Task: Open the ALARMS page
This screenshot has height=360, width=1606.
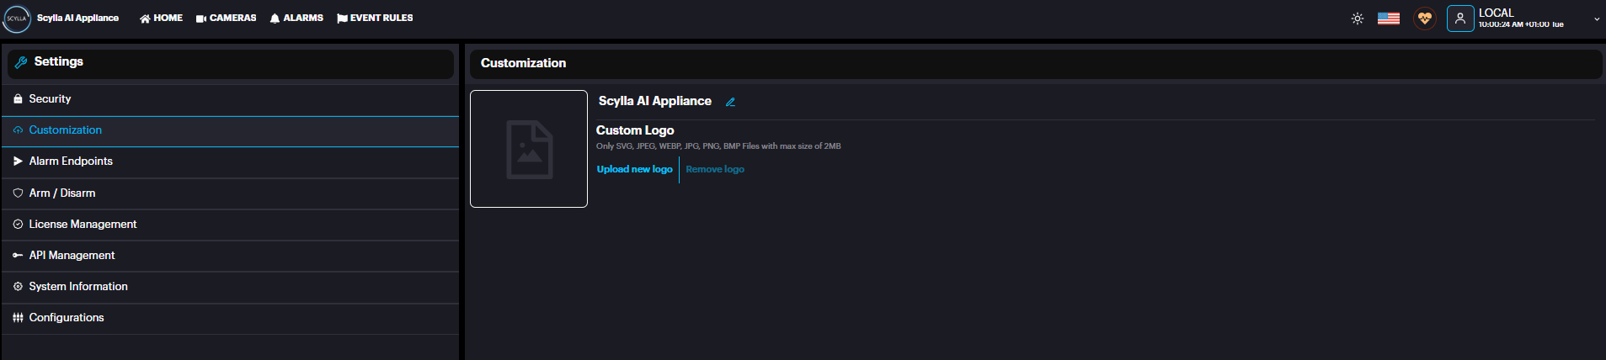Action: tap(296, 18)
